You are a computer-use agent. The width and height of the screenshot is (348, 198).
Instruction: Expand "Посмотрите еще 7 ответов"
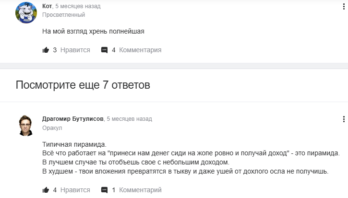click(x=83, y=85)
